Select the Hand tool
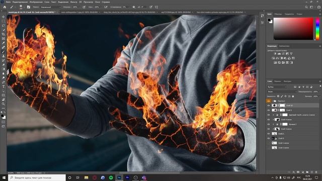 tap(4, 100)
